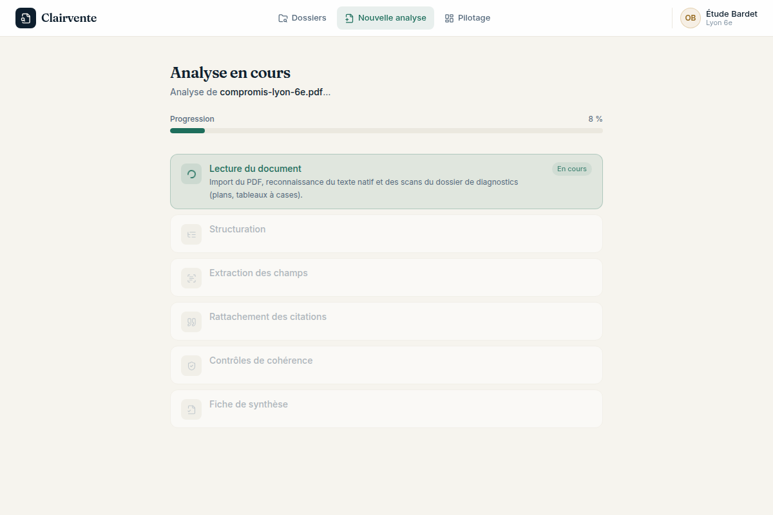Select the Structuration step card
773x515 pixels.
point(386,234)
